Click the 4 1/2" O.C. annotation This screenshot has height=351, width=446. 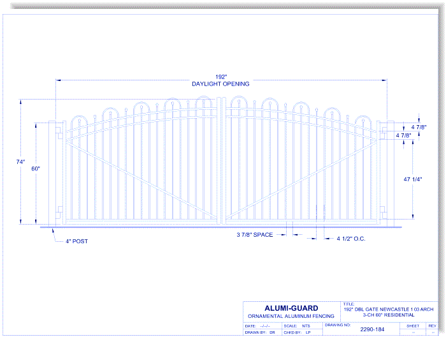(351, 239)
